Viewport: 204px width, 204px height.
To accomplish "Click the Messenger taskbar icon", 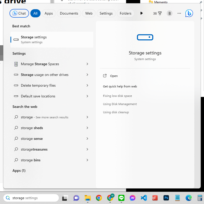I will point(132,198).
